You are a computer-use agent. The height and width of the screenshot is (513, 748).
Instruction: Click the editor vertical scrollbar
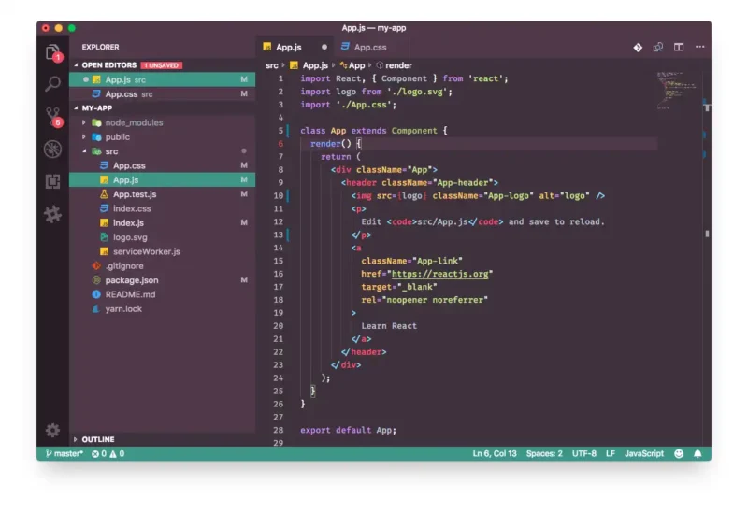(x=707, y=258)
